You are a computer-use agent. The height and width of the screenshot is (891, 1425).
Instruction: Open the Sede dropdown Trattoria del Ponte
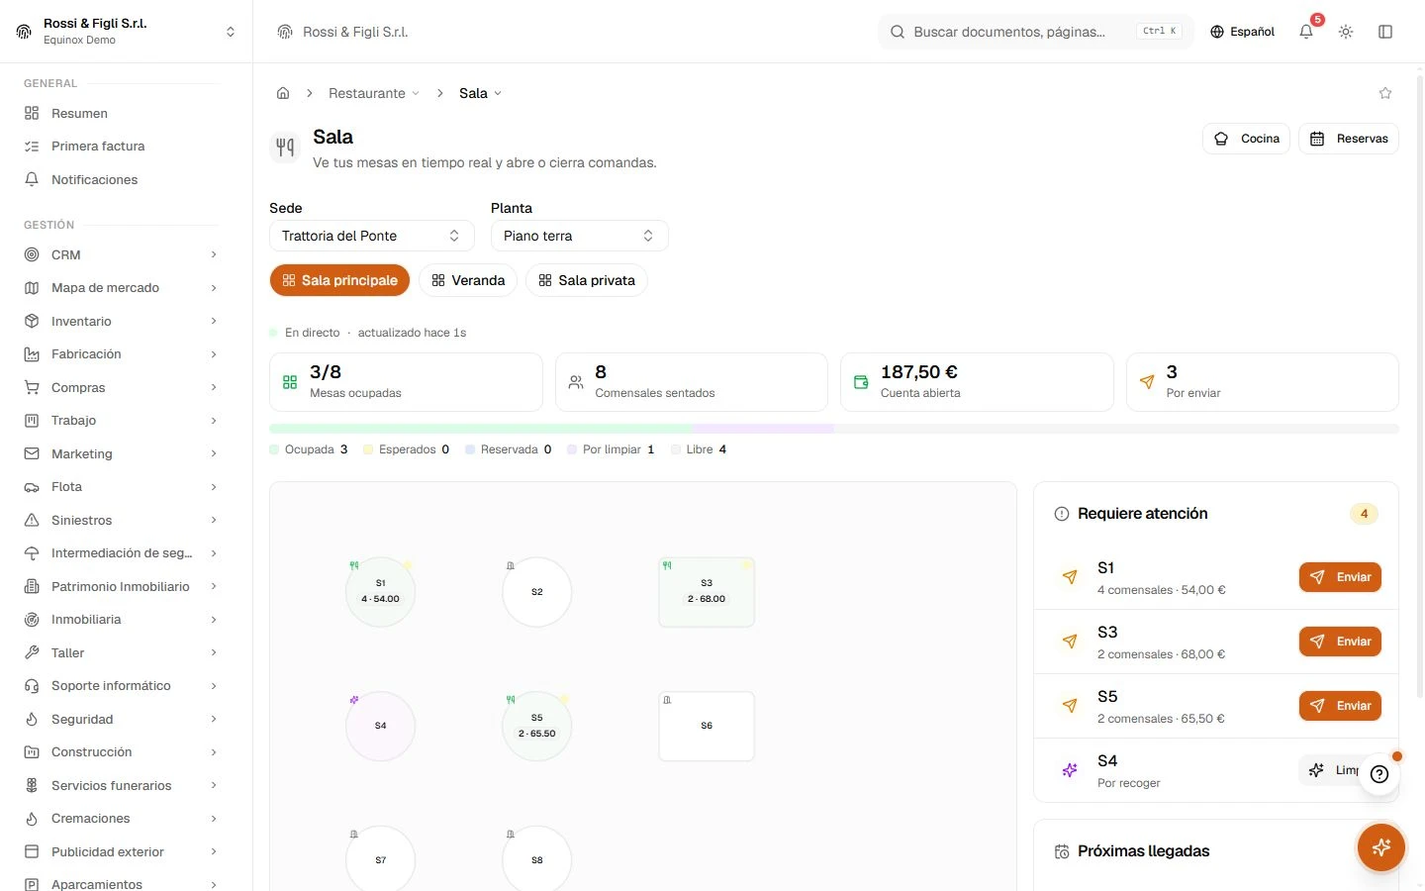[x=372, y=236]
